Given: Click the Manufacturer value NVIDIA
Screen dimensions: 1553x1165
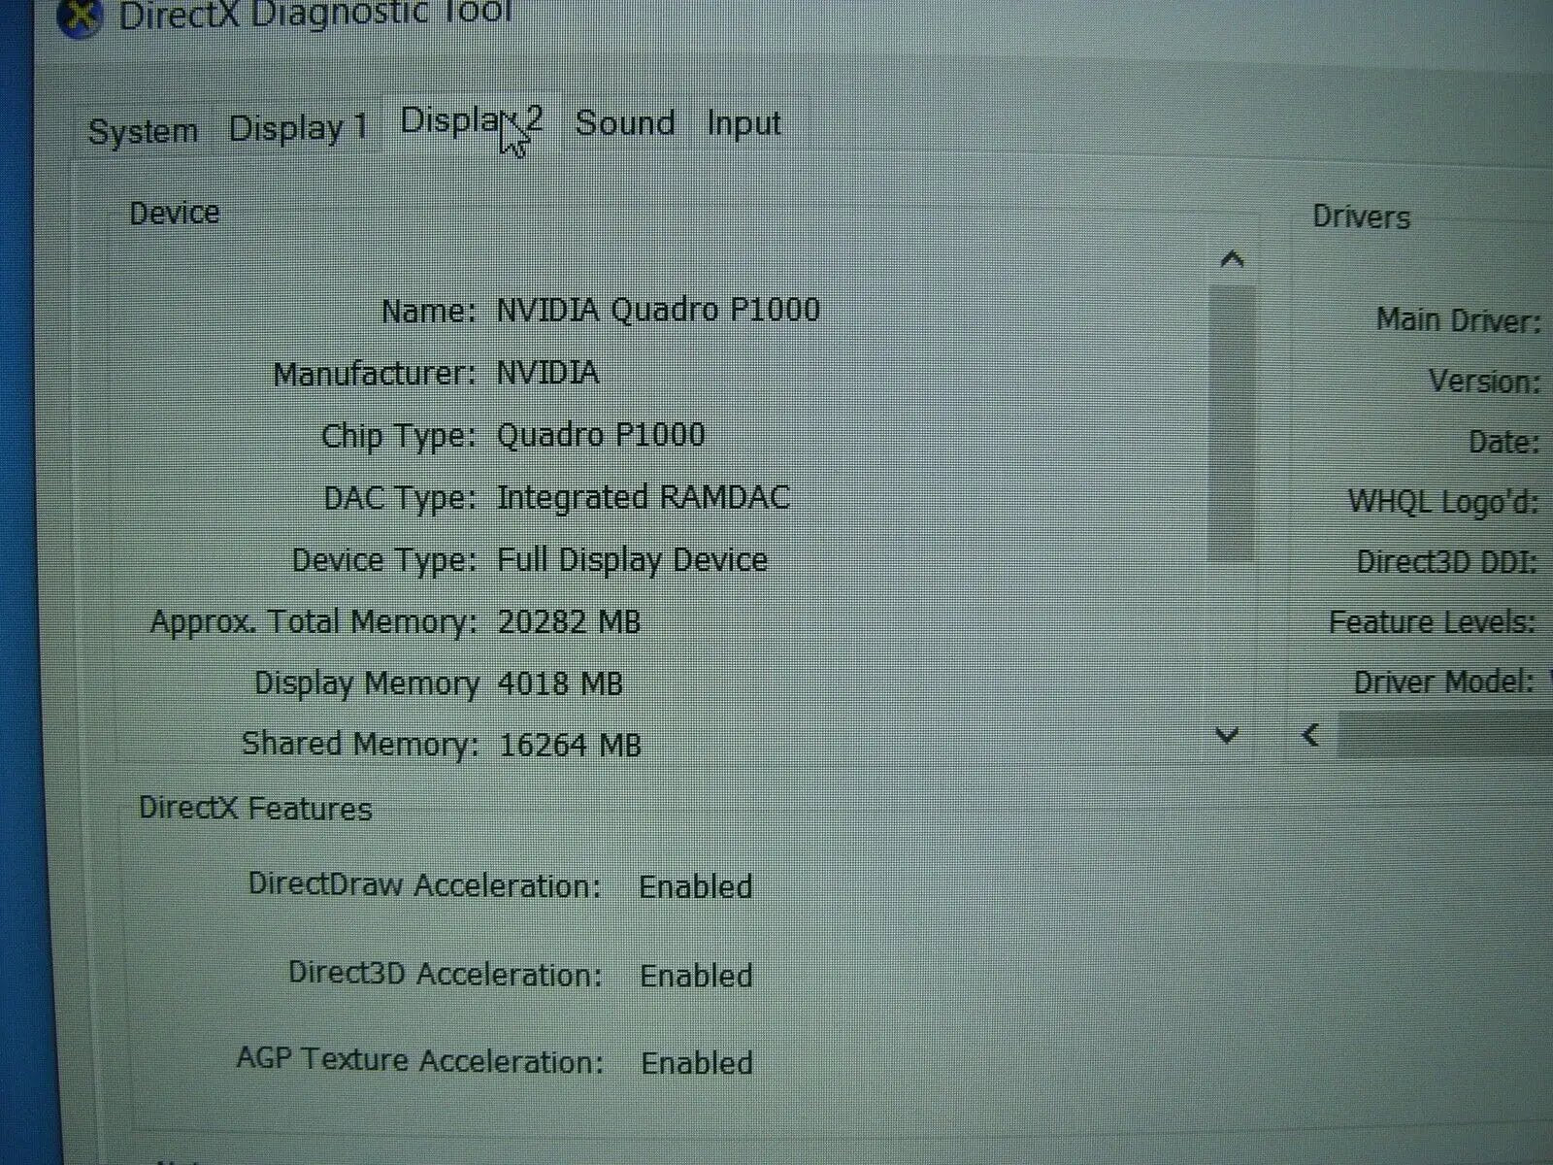Looking at the screenshot, I should tap(547, 373).
